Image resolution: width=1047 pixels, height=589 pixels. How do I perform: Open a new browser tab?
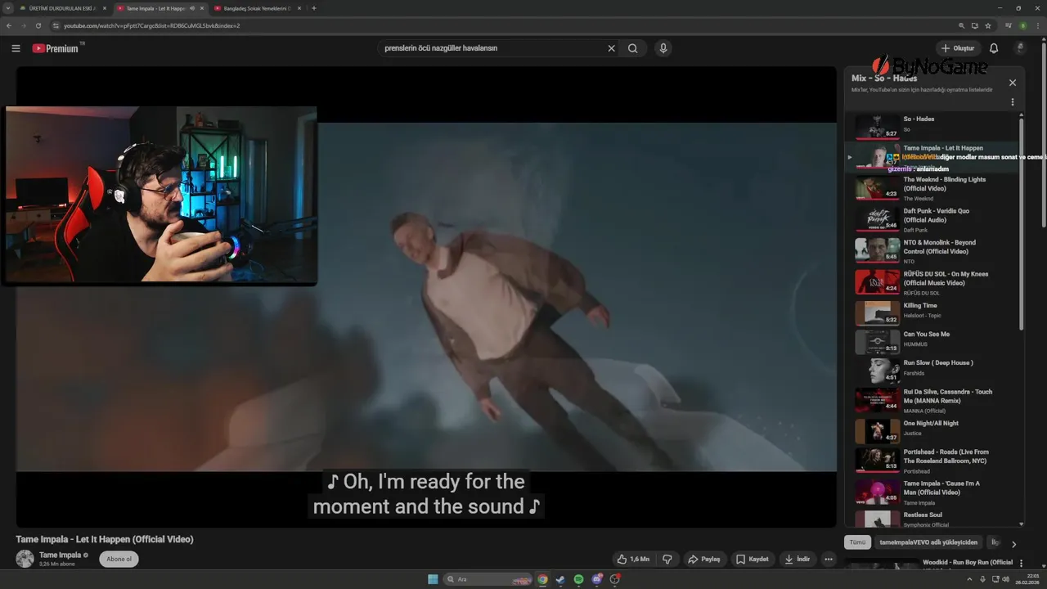(x=314, y=8)
